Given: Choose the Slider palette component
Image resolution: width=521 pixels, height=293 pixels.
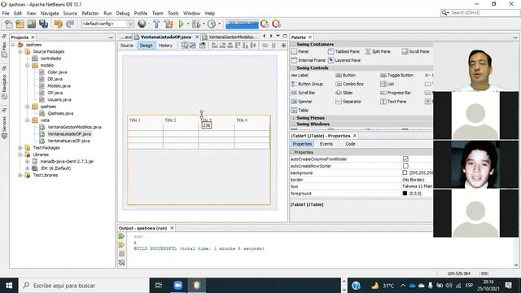Looking at the screenshot, I should [344, 93].
